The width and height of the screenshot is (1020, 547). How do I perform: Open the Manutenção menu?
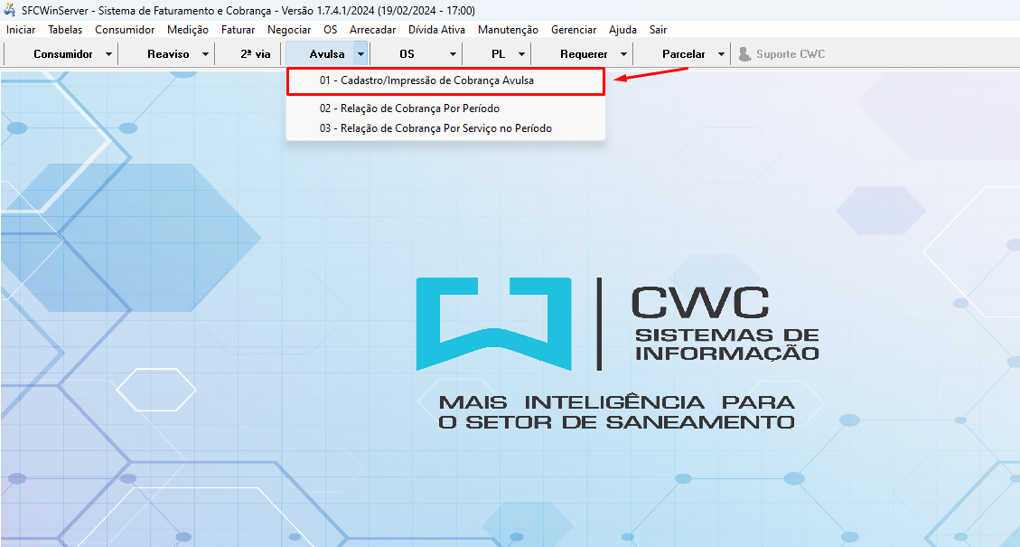[508, 30]
